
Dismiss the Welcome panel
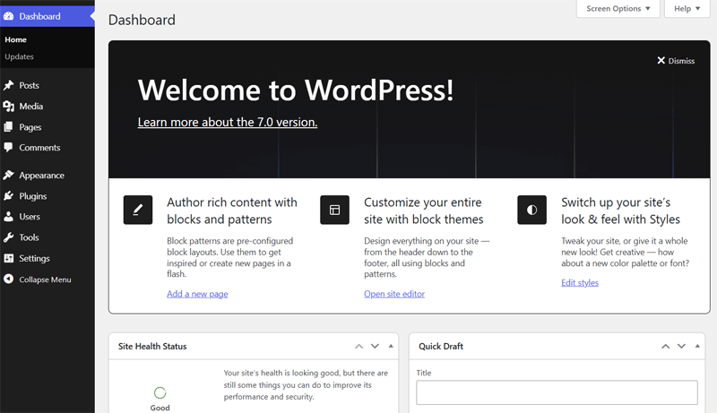pos(676,61)
